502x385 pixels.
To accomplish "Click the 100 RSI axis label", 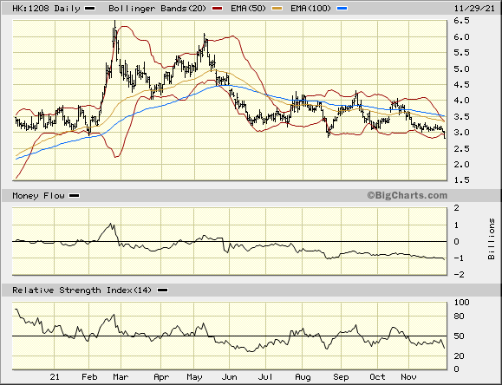I will pyautogui.click(x=461, y=303).
